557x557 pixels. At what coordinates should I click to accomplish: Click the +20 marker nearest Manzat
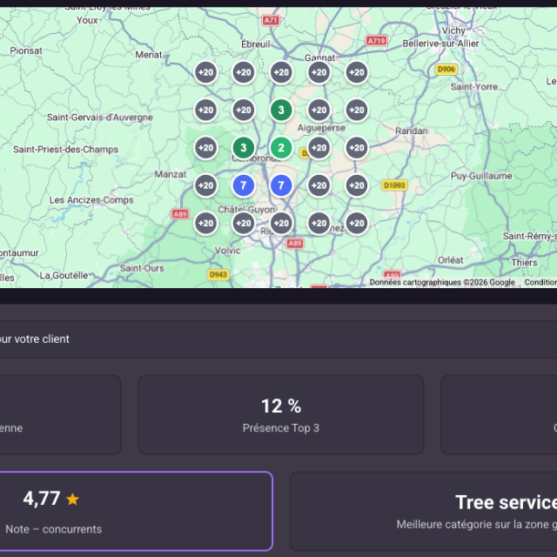tap(205, 185)
